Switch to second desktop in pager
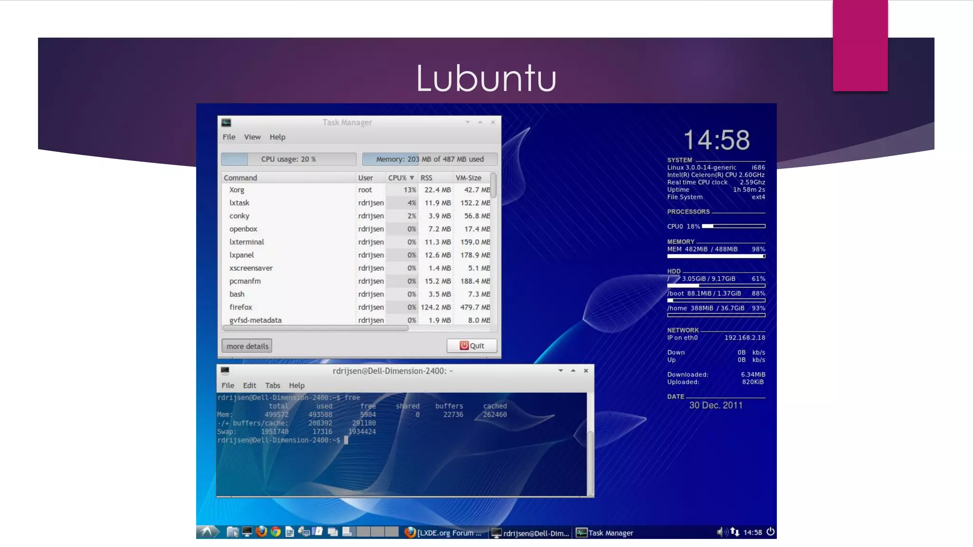 [x=363, y=532]
